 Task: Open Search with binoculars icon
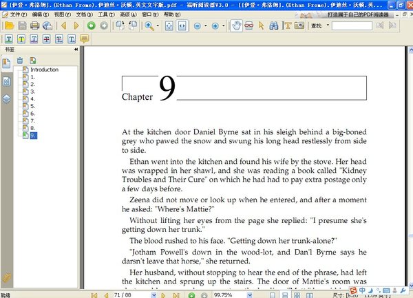tap(274, 25)
